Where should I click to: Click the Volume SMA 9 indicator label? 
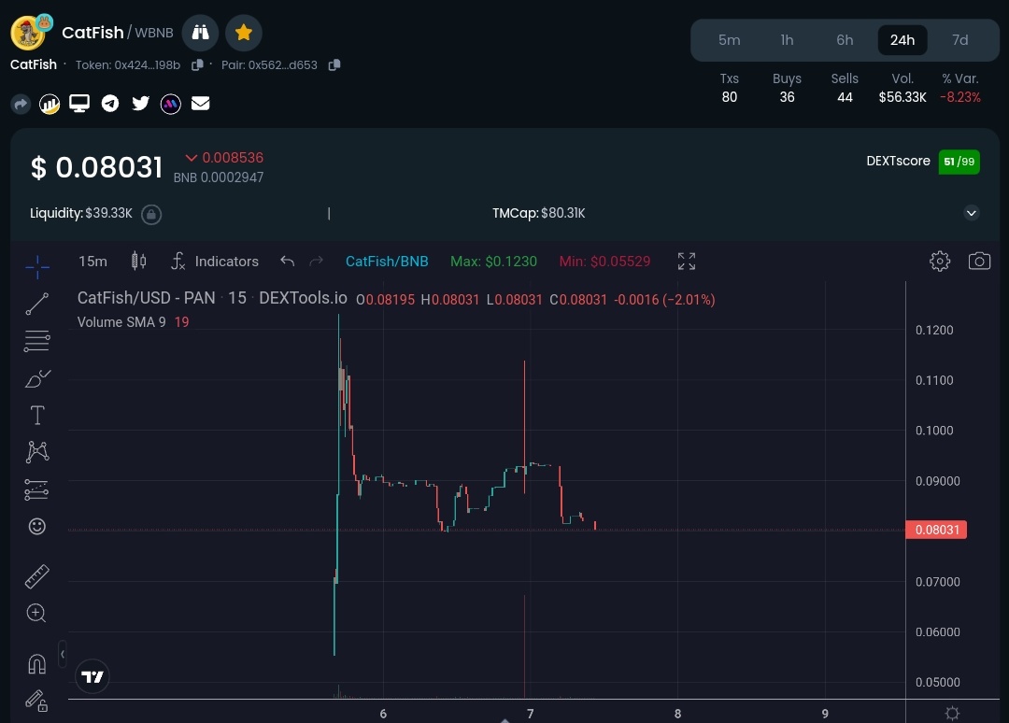pyautogui.click(x=121, y=322)
